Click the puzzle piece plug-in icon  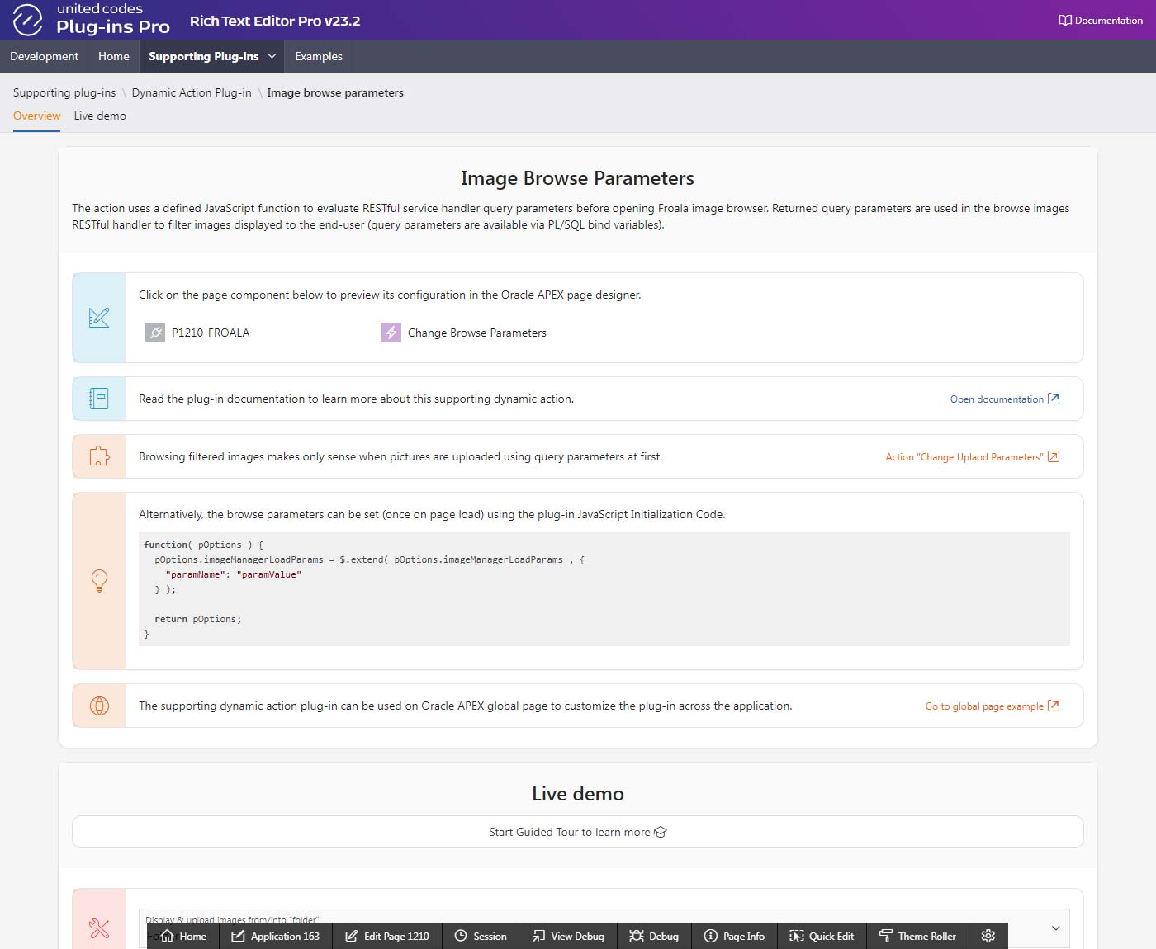[x=99, y=456]
